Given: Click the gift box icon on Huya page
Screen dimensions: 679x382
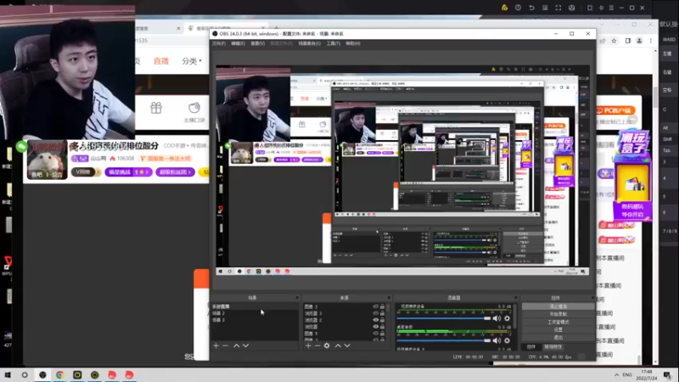Looking at the screenshot, I should pos(156,108).
